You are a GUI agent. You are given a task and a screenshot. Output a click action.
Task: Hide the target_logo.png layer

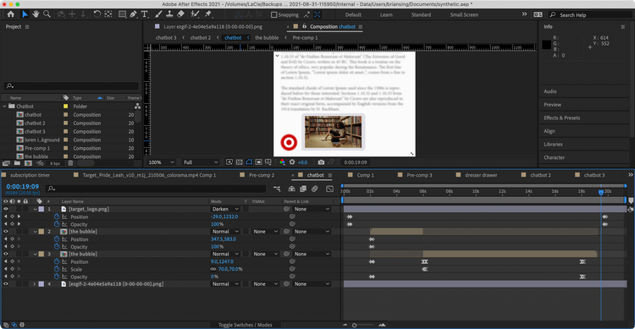[x=6, y=209]
